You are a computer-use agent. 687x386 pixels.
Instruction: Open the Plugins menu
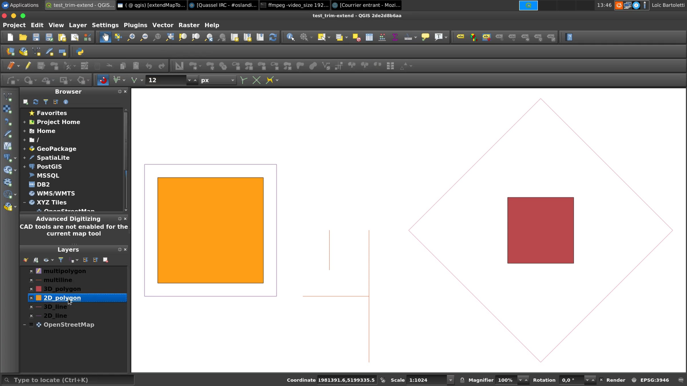(x=135, y=25)
